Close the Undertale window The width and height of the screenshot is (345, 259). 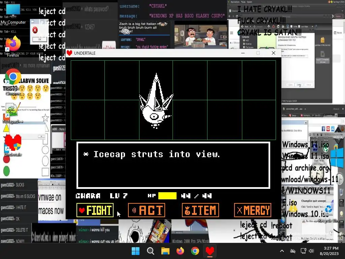point(274,53)
